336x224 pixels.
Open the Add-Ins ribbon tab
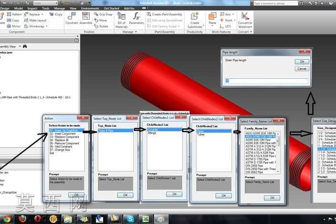pos(129,9)
